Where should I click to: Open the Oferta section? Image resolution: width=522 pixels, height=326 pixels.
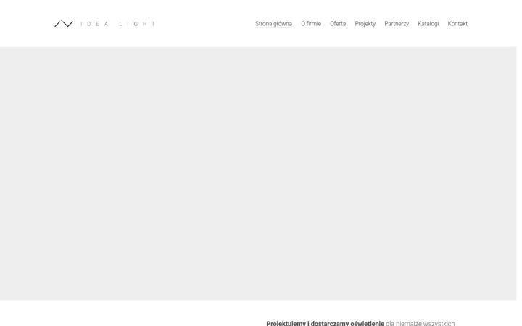tap(338, 24)
